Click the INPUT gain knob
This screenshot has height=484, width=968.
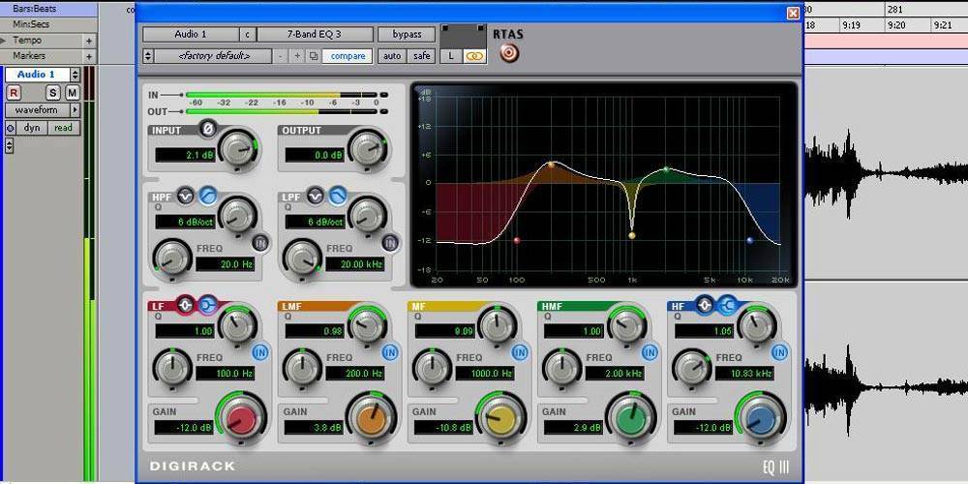(x=238, y=149)
